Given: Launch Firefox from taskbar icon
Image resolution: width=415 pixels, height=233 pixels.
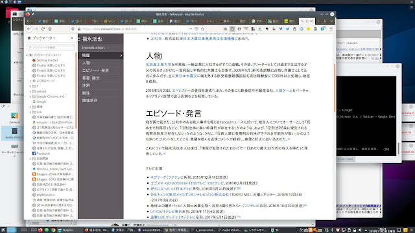Looking at the screenshot, I should click(x=40, y=230).
